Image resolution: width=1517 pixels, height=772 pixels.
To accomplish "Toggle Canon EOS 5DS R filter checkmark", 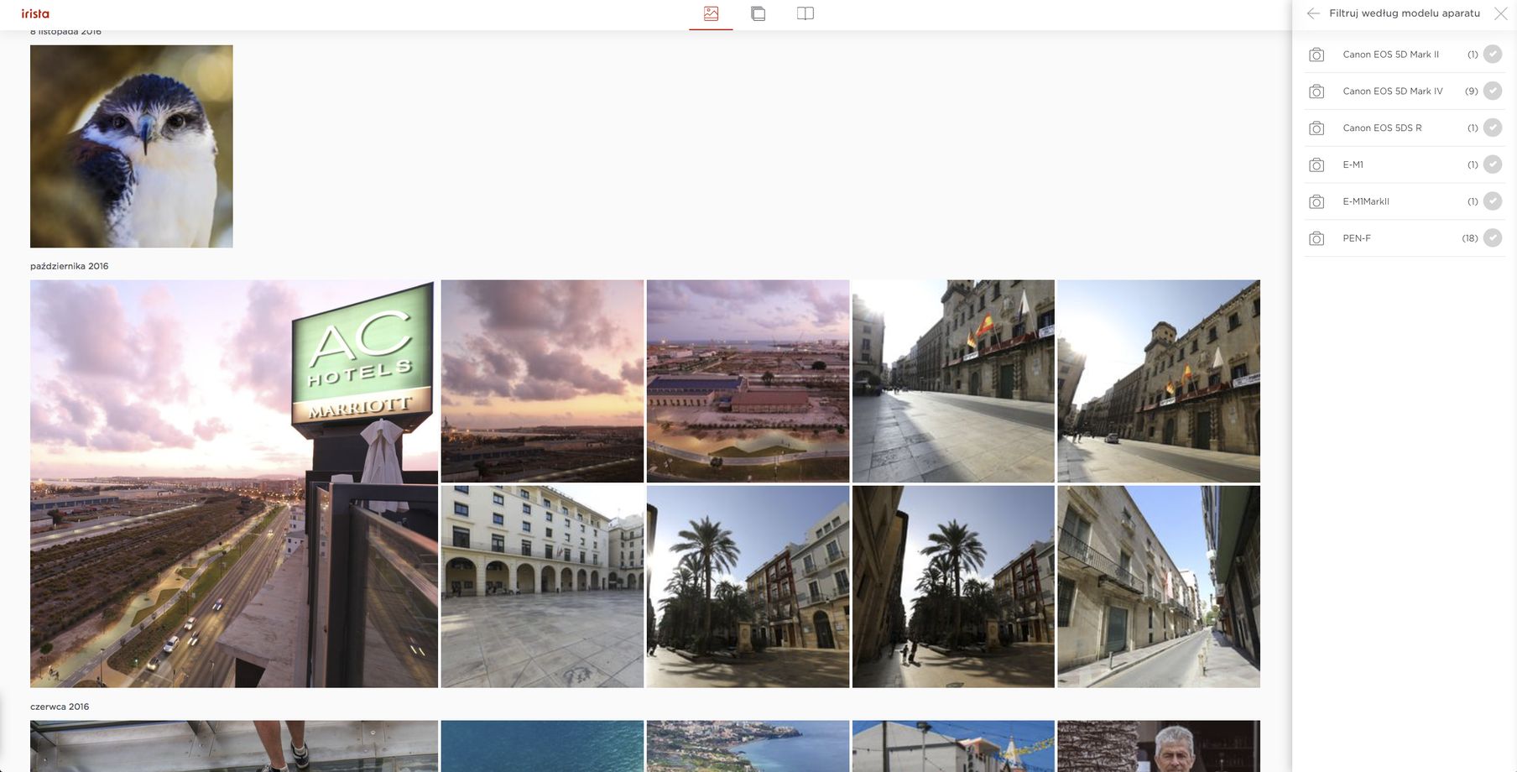I will [x=1492, y=128].
